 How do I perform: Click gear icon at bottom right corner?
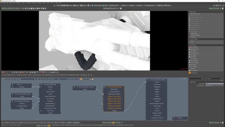223,123
